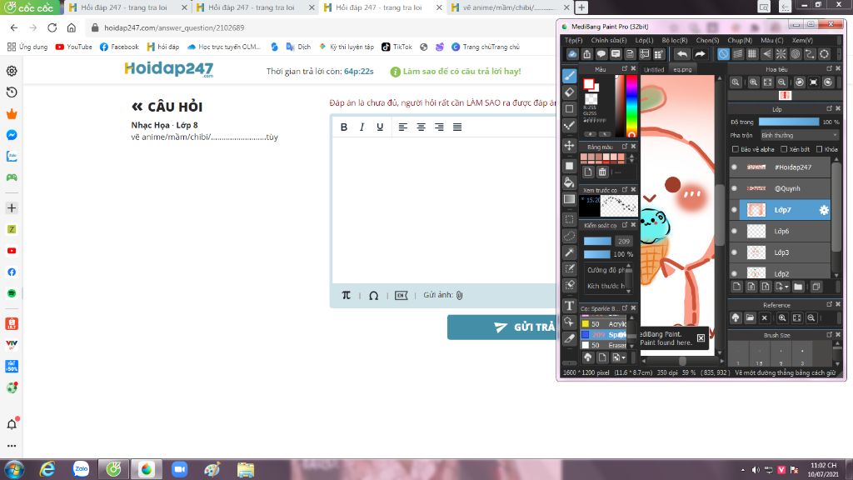Hide the @Quynh layer
Screen dimensions: 853x480
pyautogui.click(x=735, y=188)
